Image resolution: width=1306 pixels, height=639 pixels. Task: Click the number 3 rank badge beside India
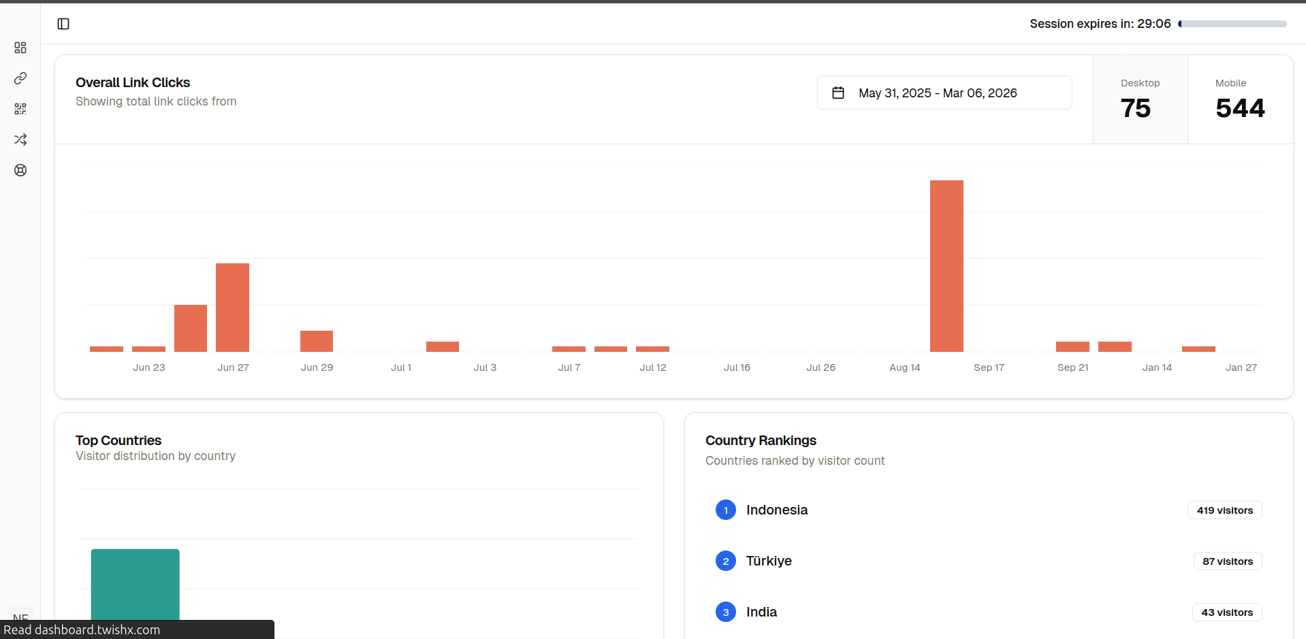726,612
